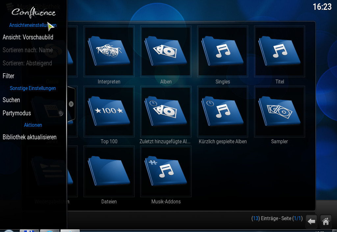Click the Dateien label
Image resolution: width=337 pixels, height=232 pixels.
[109, 201]
